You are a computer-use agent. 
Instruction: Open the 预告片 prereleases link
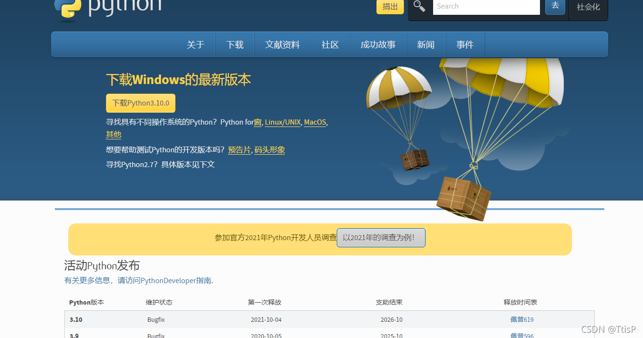(239, 150)
